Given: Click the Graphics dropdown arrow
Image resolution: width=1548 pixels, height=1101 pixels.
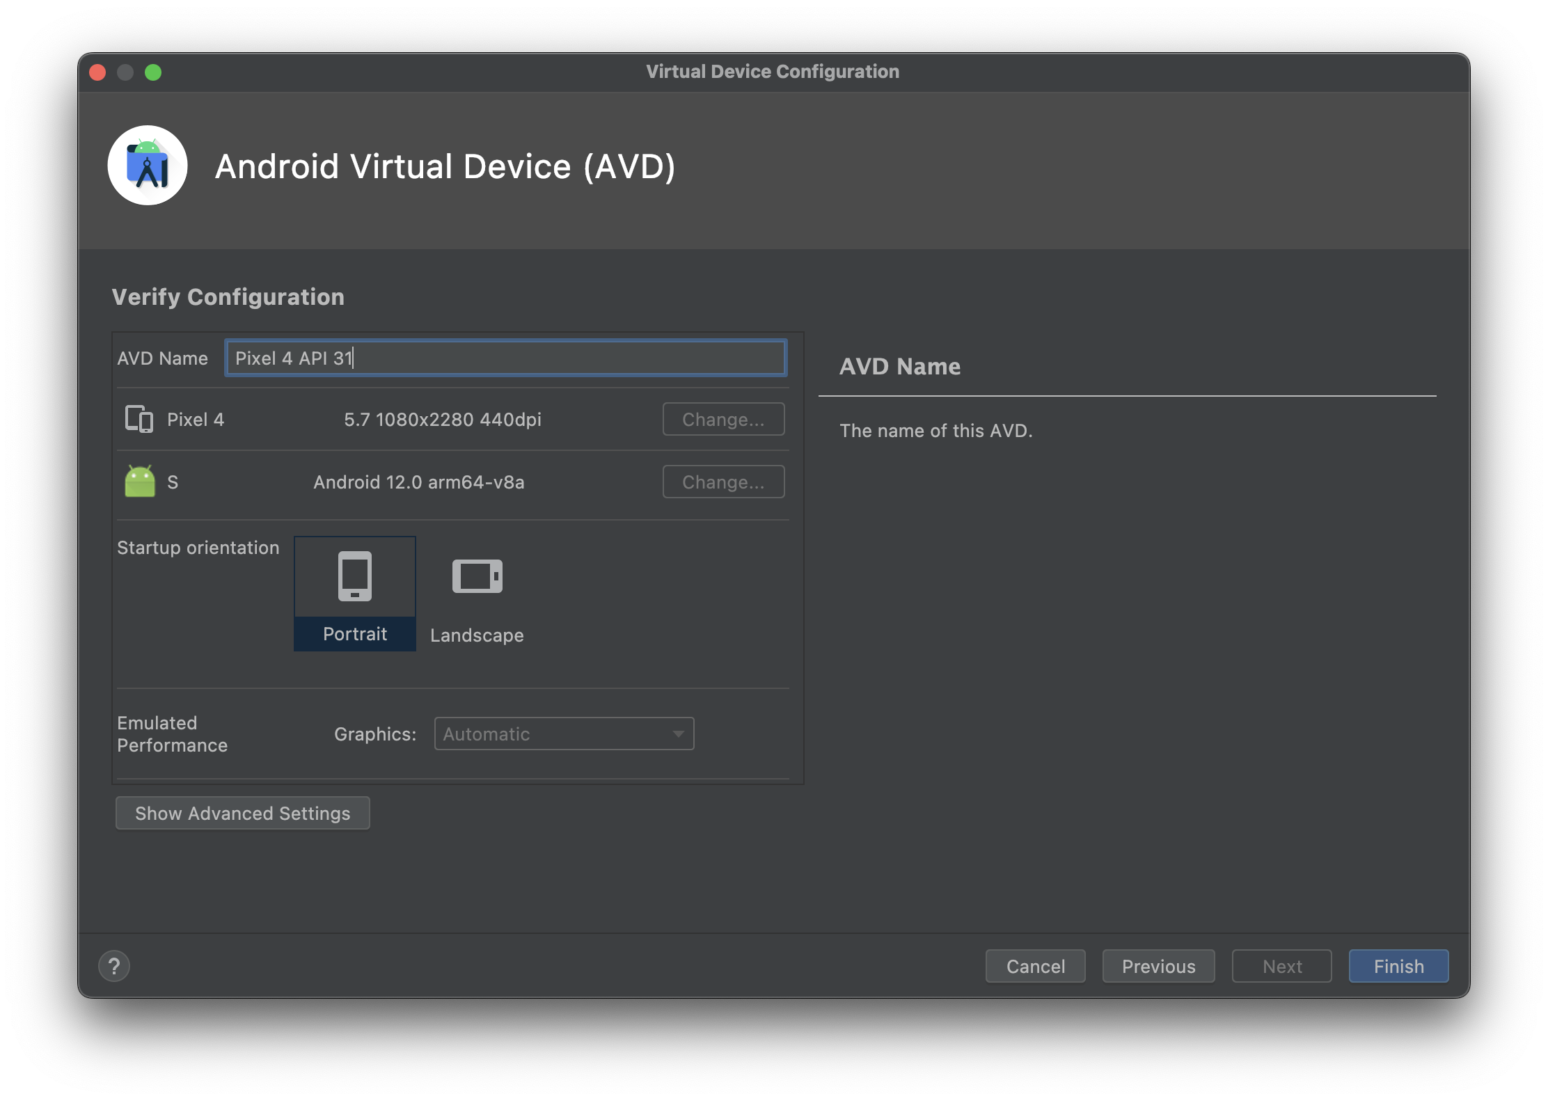Looking at the screenshot, I should (x=678, y=734).
